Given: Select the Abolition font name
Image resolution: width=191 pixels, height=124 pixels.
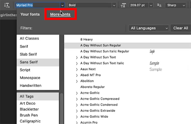Looking at the screenshot, I should [x=87, y=81].
